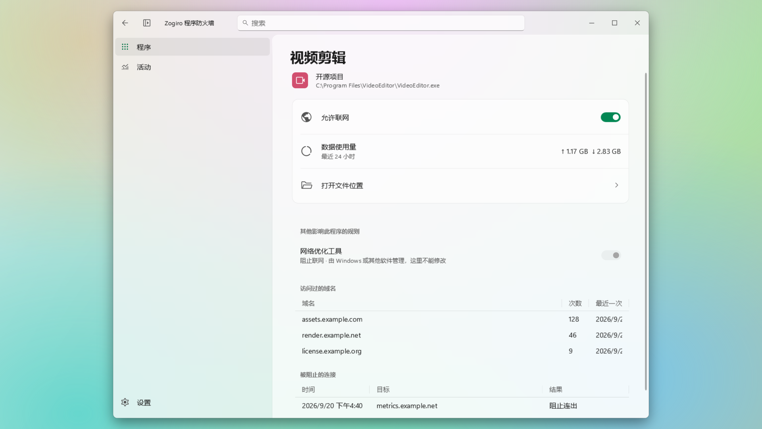Sort by the 次数 column header
This screenshot has height=429, width=762.
coord(575,303)
